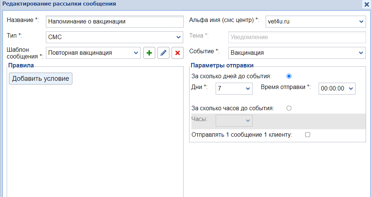Select the days-before-event radio button
The width and height of the screenshot is (372, 197).
(x=288, y=76)
